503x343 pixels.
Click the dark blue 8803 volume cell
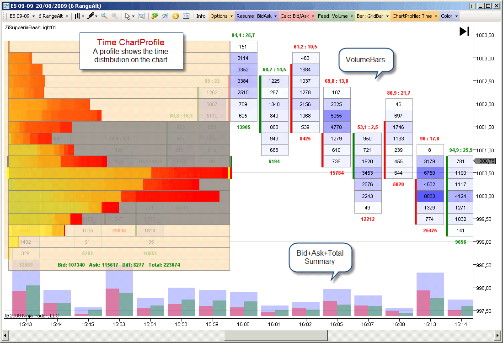point(430,196)
